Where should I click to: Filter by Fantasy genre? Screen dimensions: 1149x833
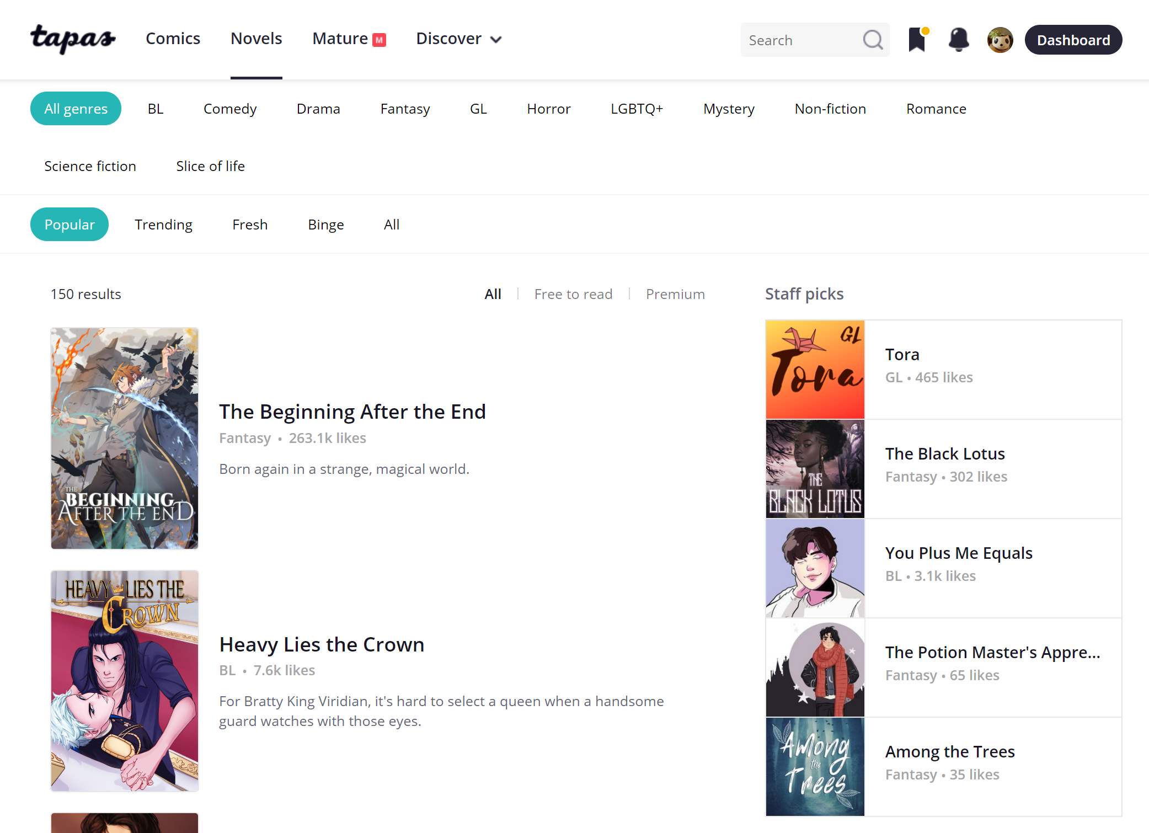(405, 109)
